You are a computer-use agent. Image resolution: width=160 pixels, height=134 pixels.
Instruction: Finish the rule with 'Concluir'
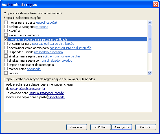(x=146, y=127)
